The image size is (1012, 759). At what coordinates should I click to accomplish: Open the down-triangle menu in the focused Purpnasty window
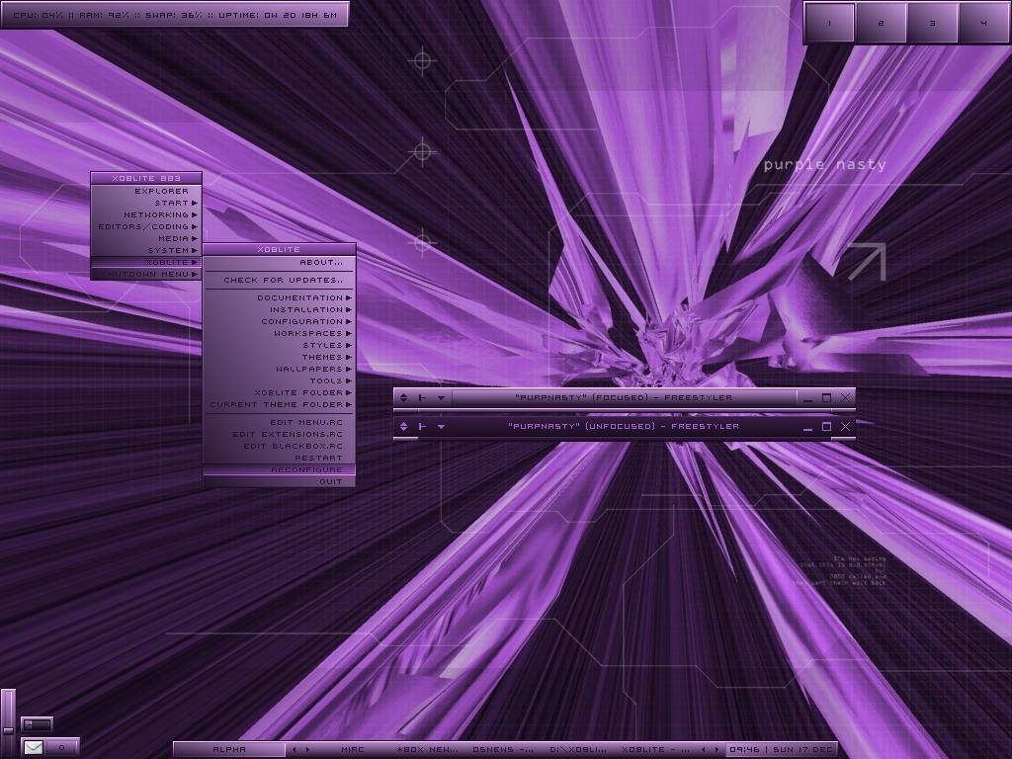tap(442, 398)
